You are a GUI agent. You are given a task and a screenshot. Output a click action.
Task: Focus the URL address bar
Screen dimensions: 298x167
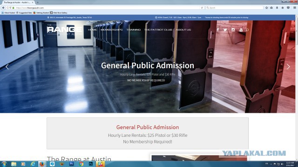tap(108, 8)
